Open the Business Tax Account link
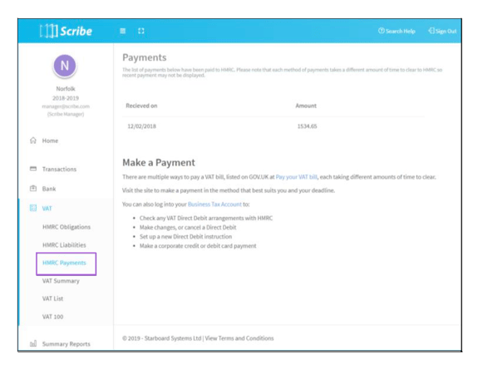The height and width of the screenshot is (370, 478). click(214, 204)
